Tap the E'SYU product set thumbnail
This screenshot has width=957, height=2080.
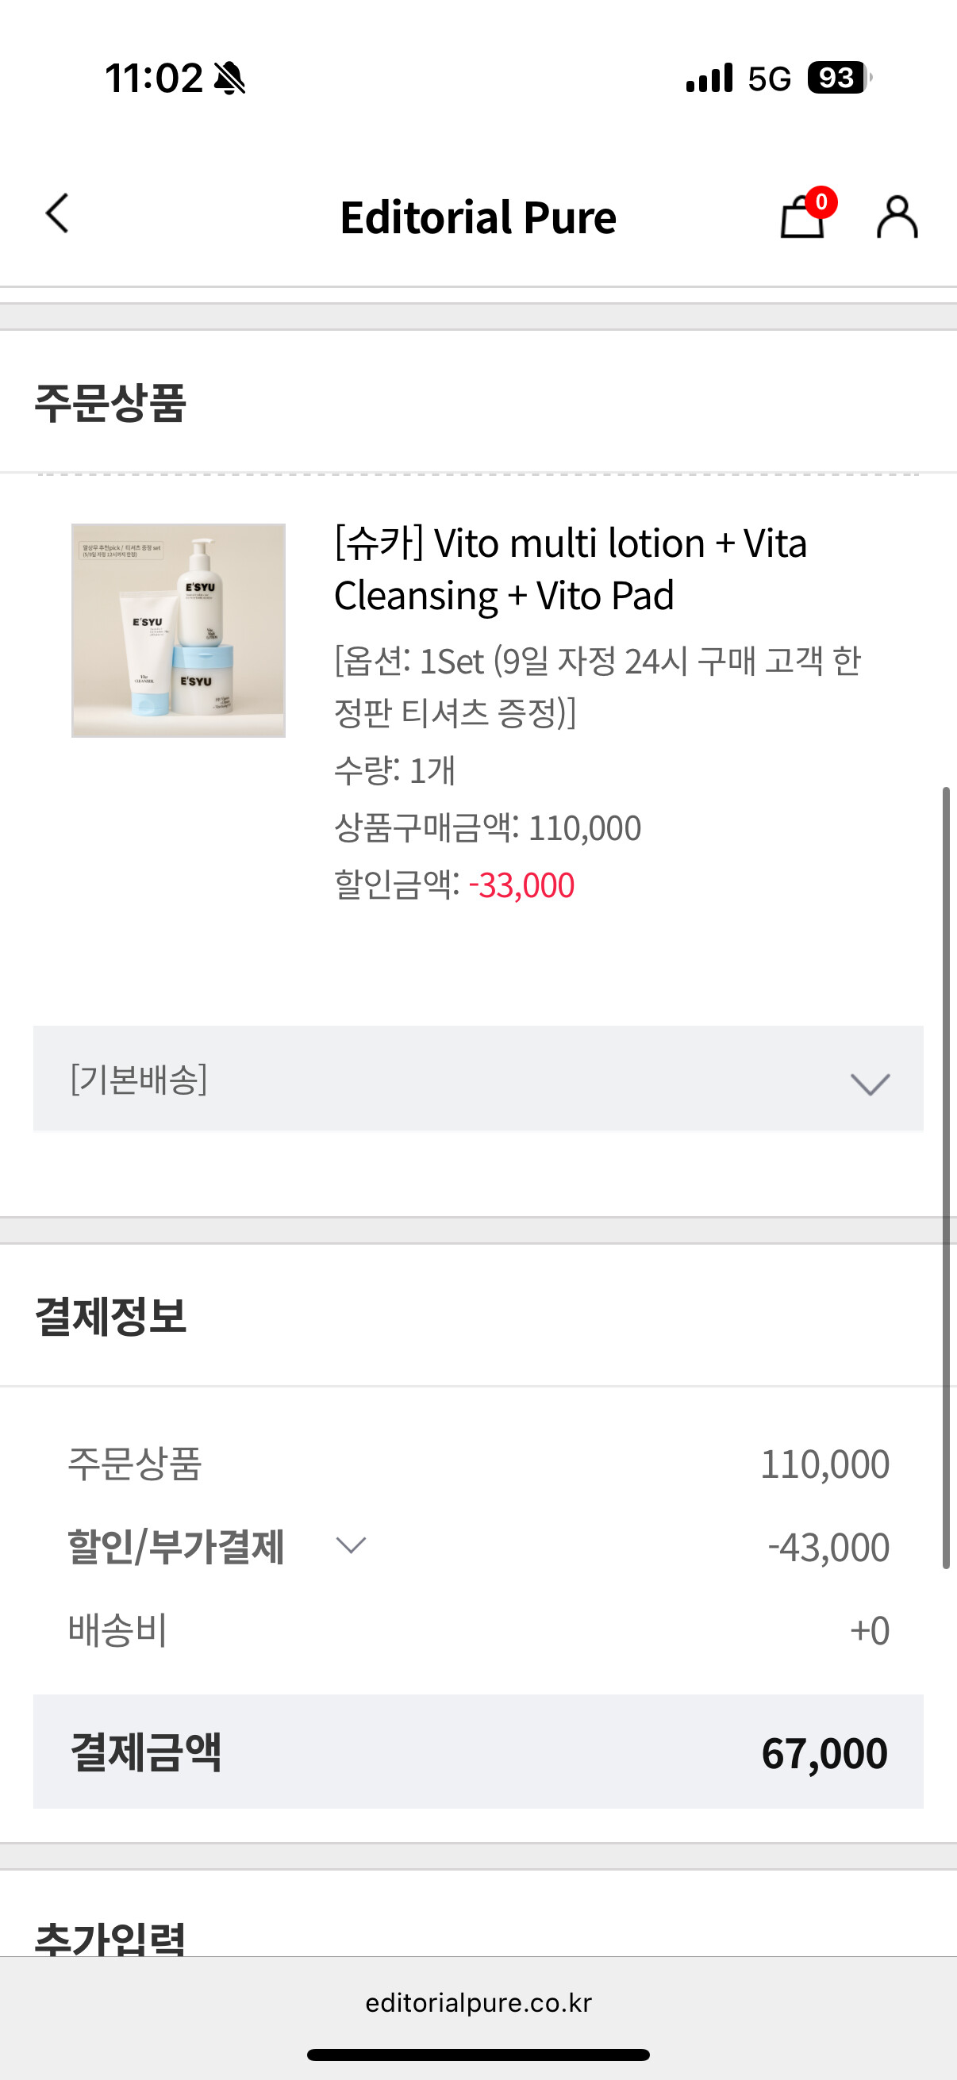pyautogui.click(x=179, y=631)
